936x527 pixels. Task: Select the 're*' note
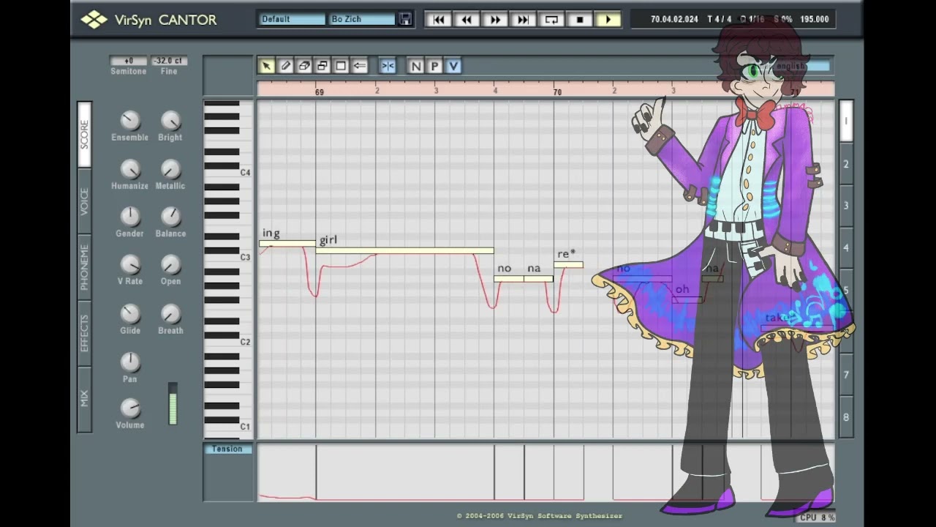(x=568, y=264)
